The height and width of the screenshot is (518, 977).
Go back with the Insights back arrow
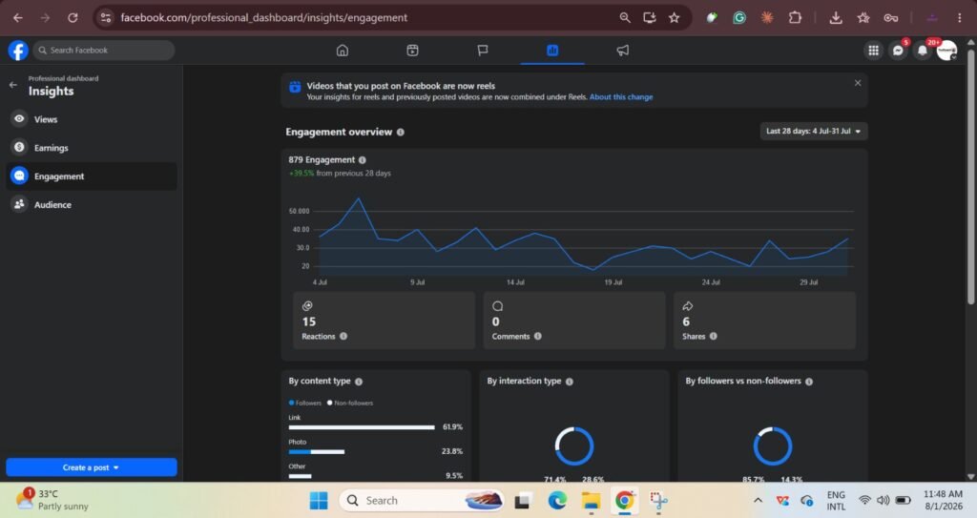click(x=13, y=85)
